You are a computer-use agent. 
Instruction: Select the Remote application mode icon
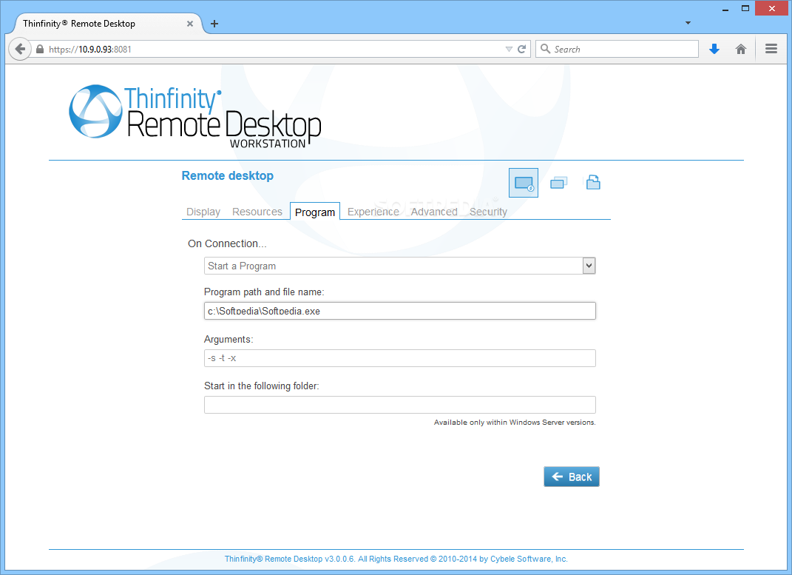(558, 183)
